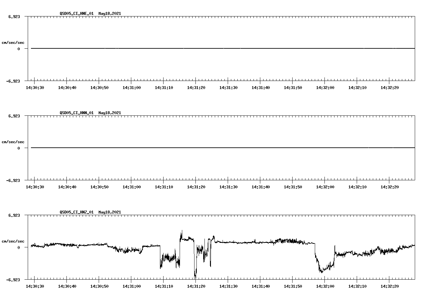Click the large waveform spike near 14:31:15 on HNZ

pyautogui.click(x=181, y=232)
